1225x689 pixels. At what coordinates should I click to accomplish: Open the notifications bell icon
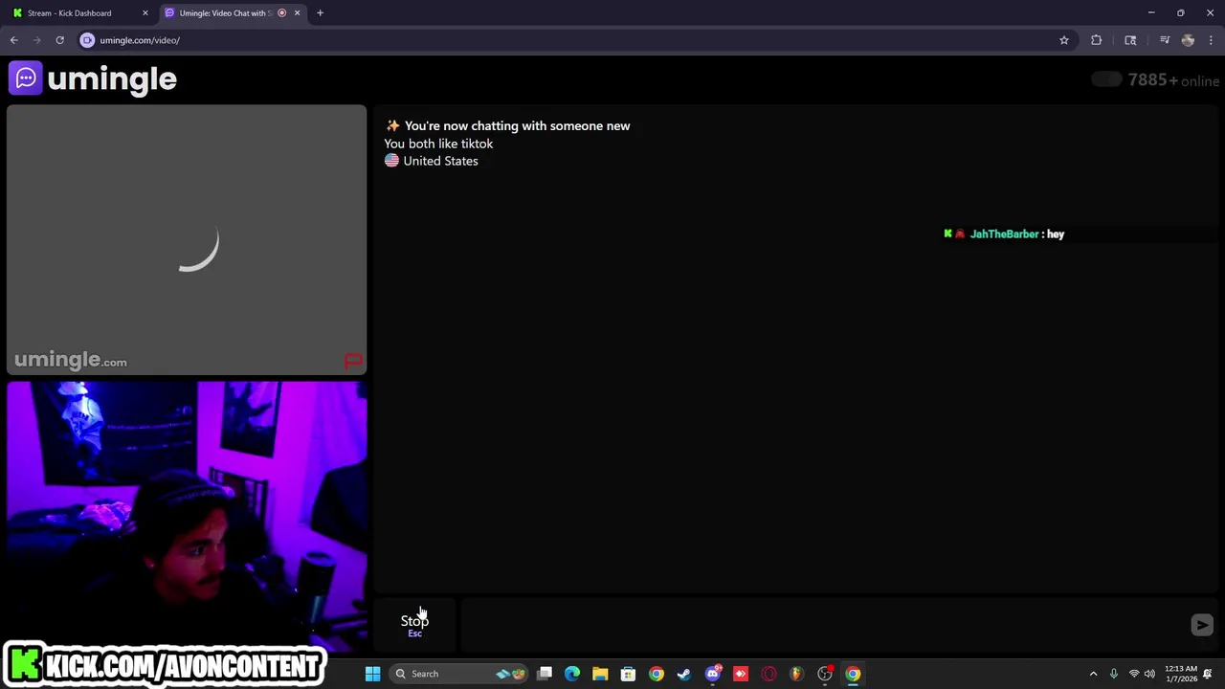(1208, 674)
